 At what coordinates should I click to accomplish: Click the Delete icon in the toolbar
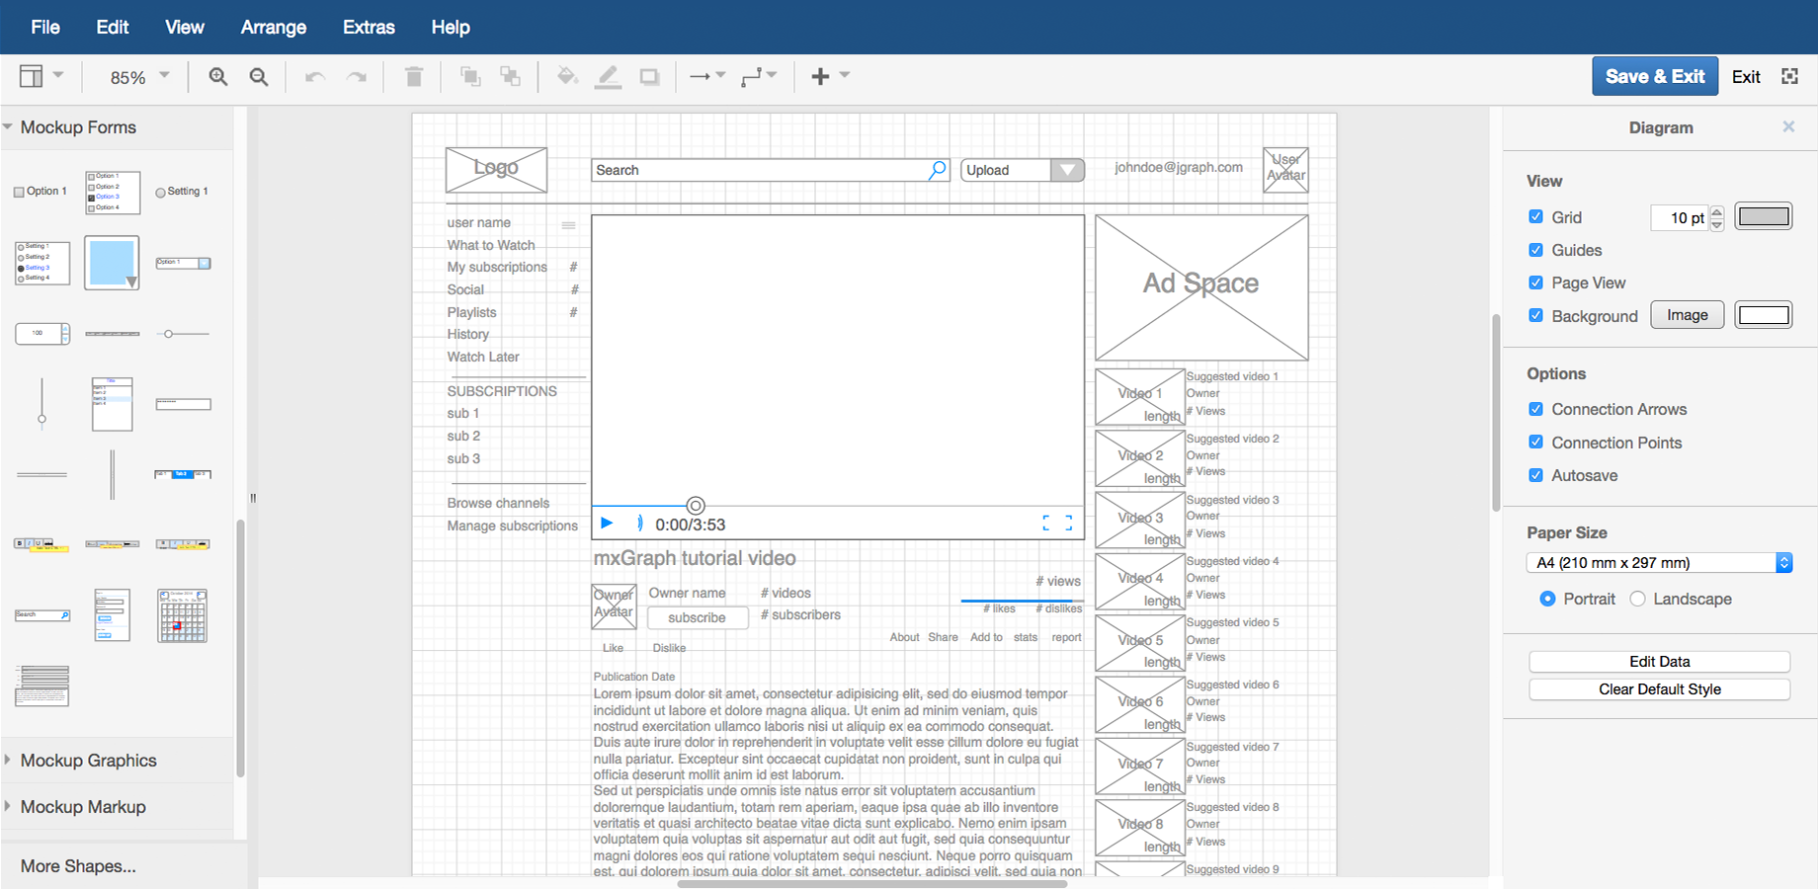[413, 76]
